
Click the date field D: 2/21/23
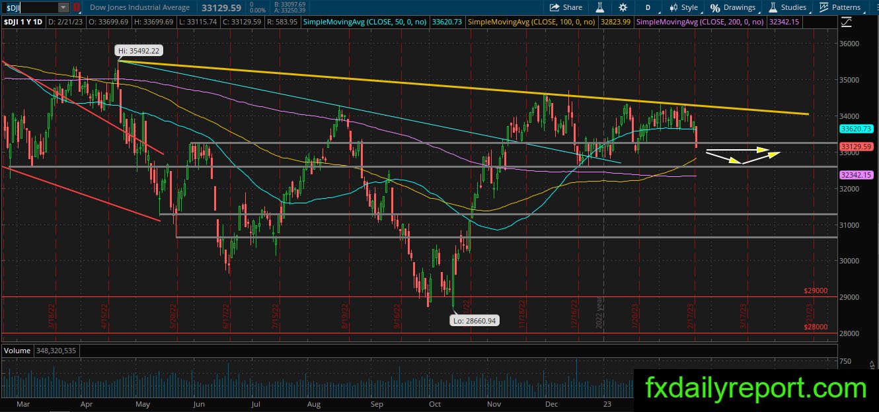click(x=66, y=22)
